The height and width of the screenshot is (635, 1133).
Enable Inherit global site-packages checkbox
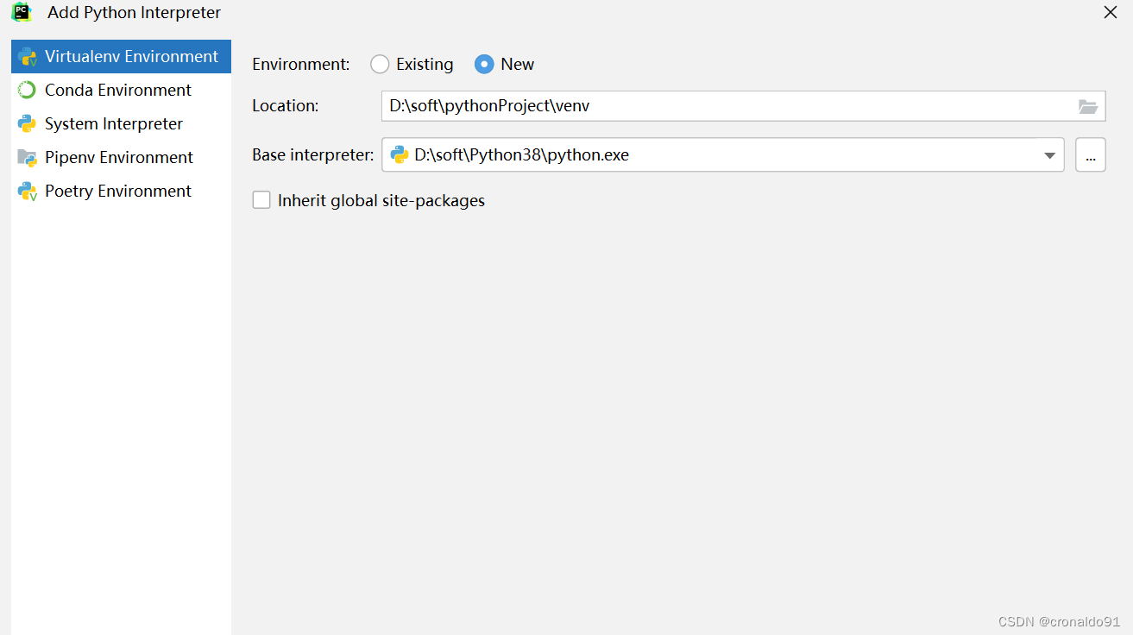(261, 200)
